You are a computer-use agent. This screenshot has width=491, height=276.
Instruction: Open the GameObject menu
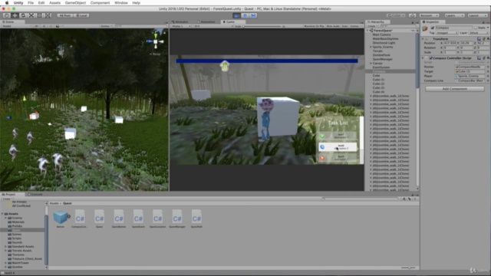click(x=75, y=2)
